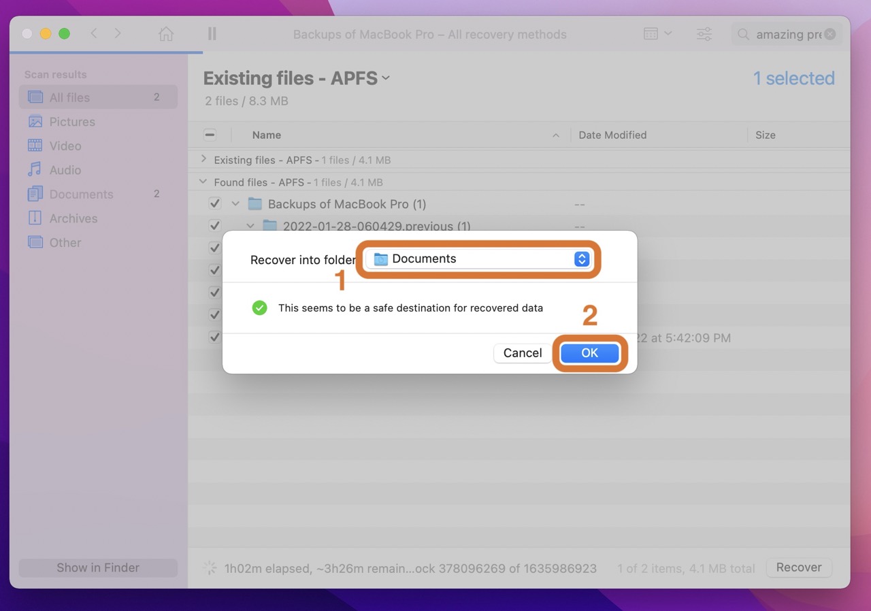Click the 1 selected link
This screenshot has width=871, height=611.
pyautogui.click(x=793, y=78)
